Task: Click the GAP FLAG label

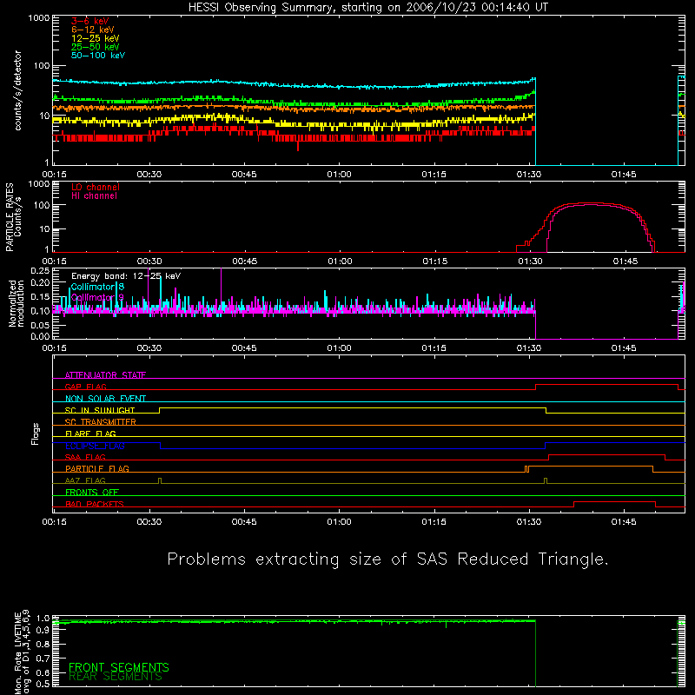Action: [86, 387]
